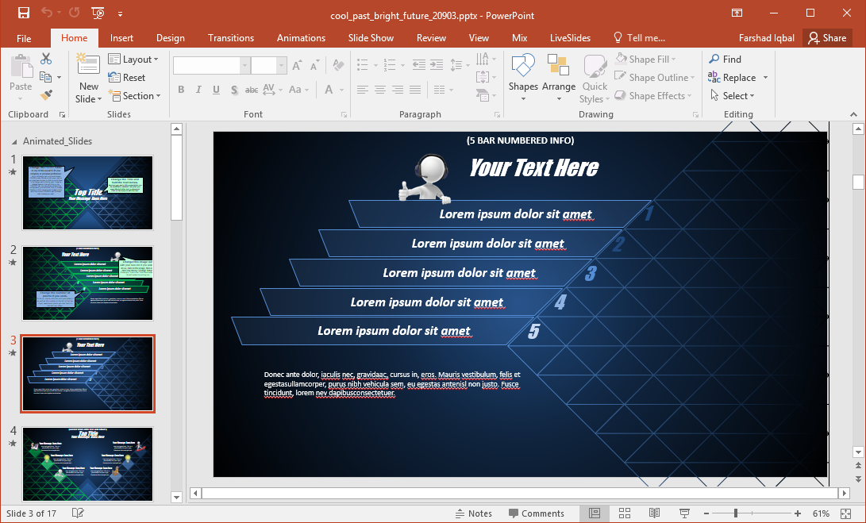Click the Reset slide icon
Image resolution: width=866 pixels, height=523 pixels.
[132, 77]
